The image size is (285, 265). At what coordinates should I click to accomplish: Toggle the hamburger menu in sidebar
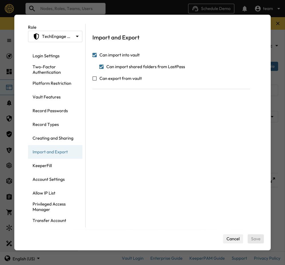coord(9,41)
